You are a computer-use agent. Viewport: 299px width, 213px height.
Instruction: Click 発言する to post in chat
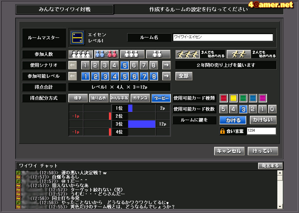pos(270,166)
